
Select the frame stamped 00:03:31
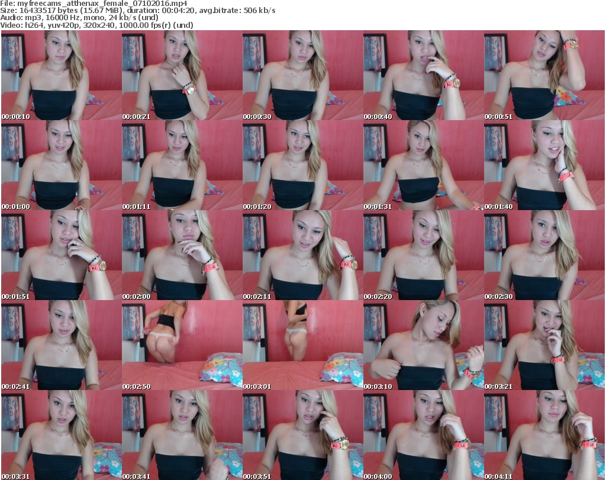pyautogui.click(x=62, y=435)
